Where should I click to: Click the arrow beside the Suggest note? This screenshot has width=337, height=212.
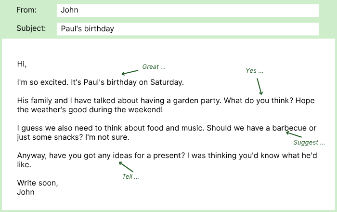(x=294, y=134)
